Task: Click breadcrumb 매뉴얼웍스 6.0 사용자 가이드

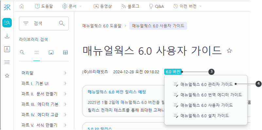Action: pyautogui.click(x=158, y=26)
